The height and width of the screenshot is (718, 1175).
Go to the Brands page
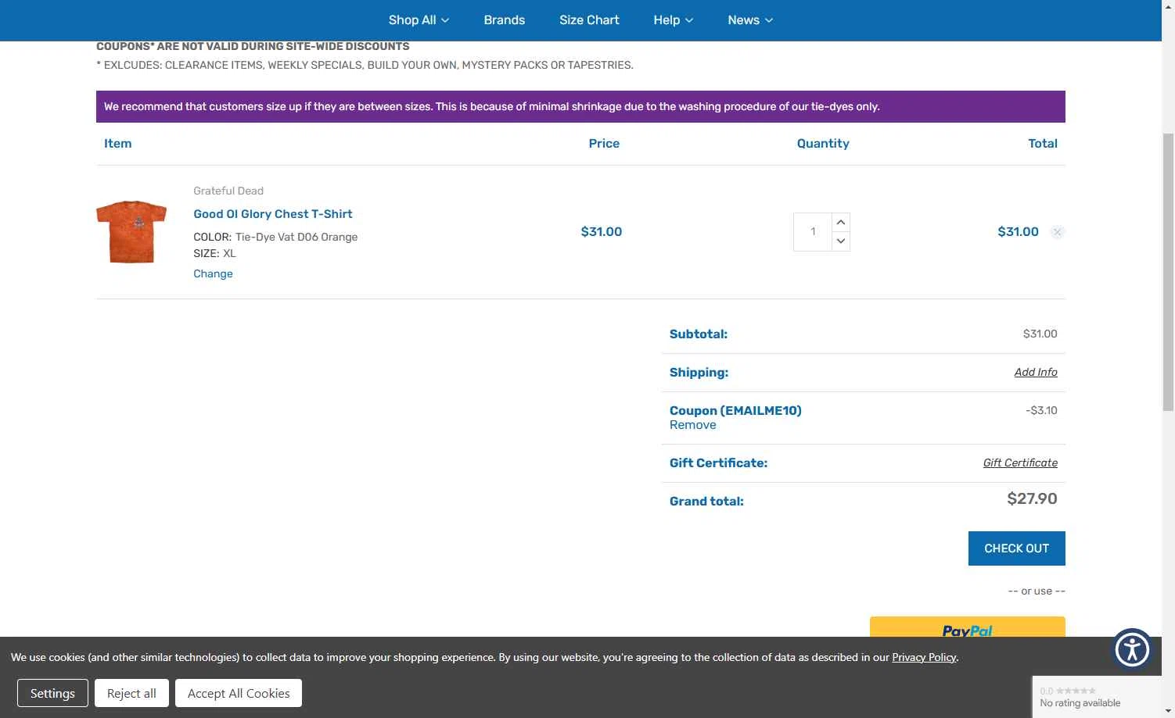pos(504,20)
